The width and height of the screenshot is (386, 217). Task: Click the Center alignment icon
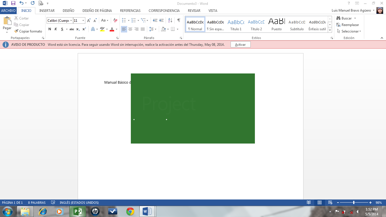(130, 29)
